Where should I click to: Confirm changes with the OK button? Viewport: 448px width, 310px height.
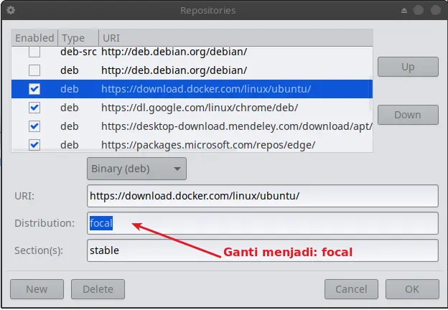[412, 289]
